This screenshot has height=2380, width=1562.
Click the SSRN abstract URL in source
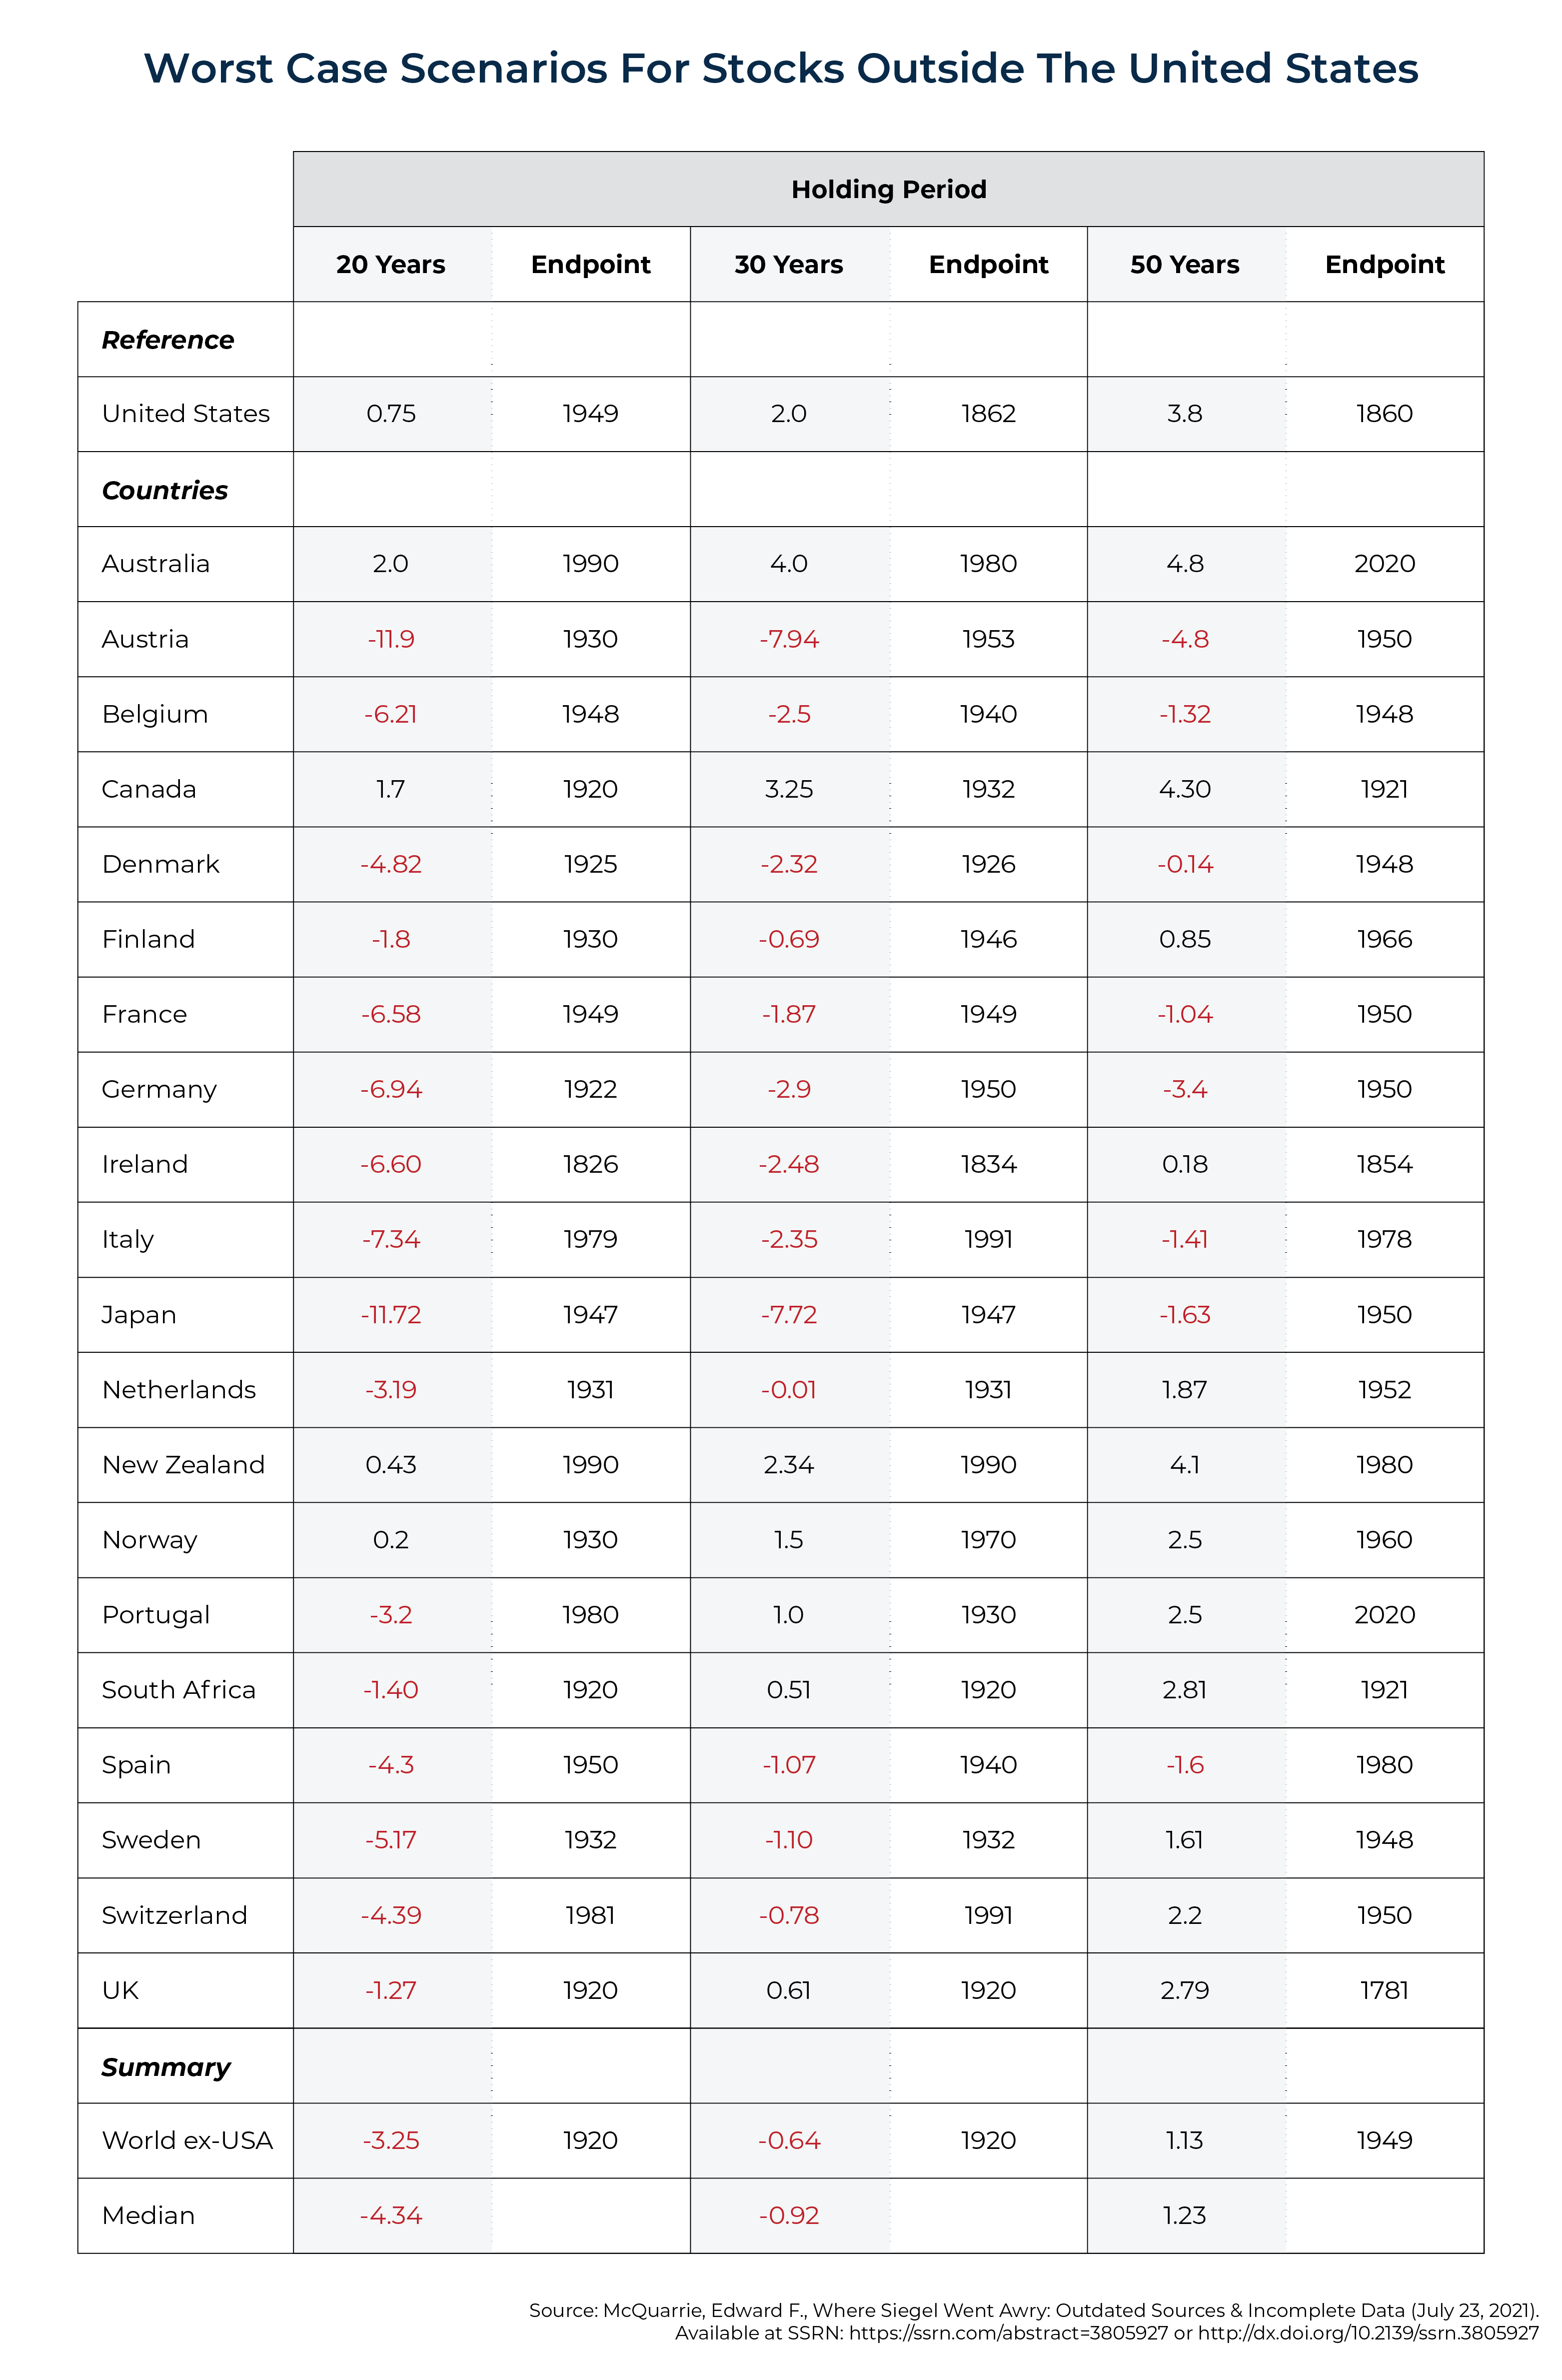pyautogui.click(x=1008, y=2333)
